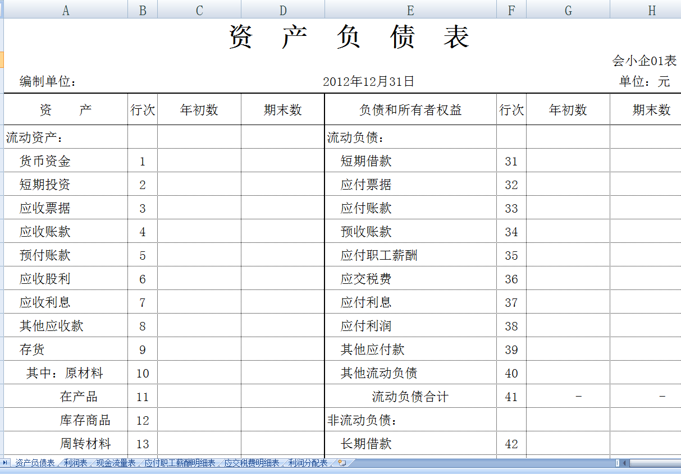Screen dimensions: 681x474
Task: Select the 应收股利 cell
Action: coord(66,279)
